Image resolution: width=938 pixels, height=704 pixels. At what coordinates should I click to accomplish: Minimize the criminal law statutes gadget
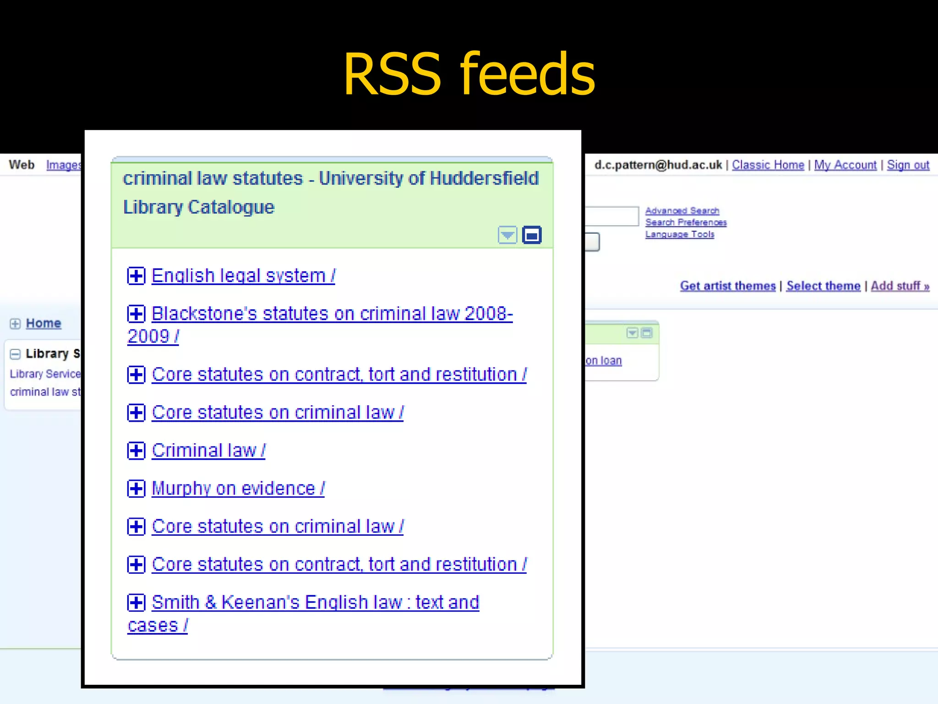(532, 235)
